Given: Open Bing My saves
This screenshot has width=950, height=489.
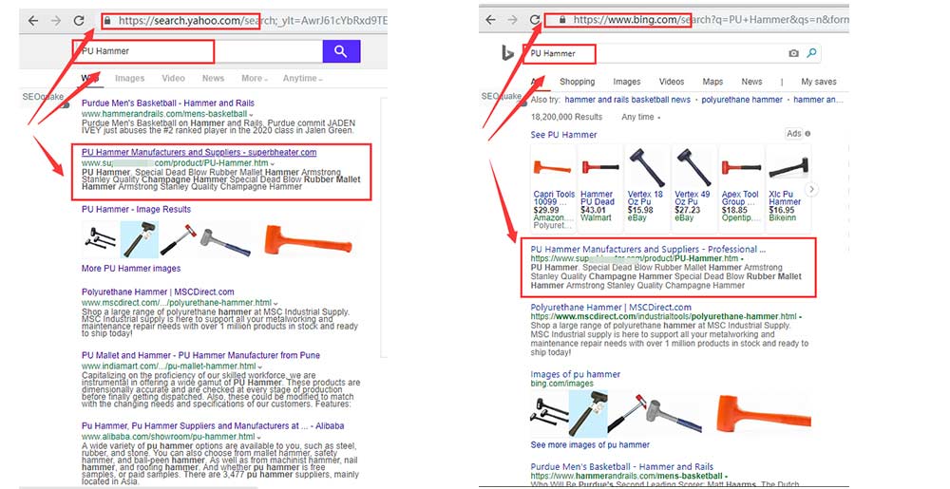Looking at the screenshot, I should pyautogui.click(x=819, y=81).
